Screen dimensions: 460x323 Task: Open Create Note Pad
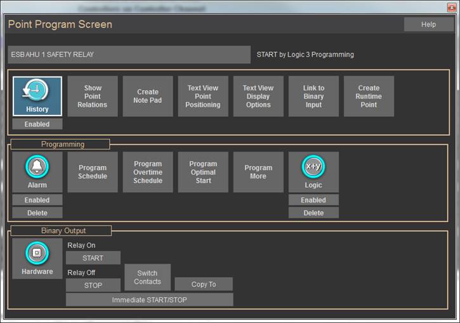(148, 96)
